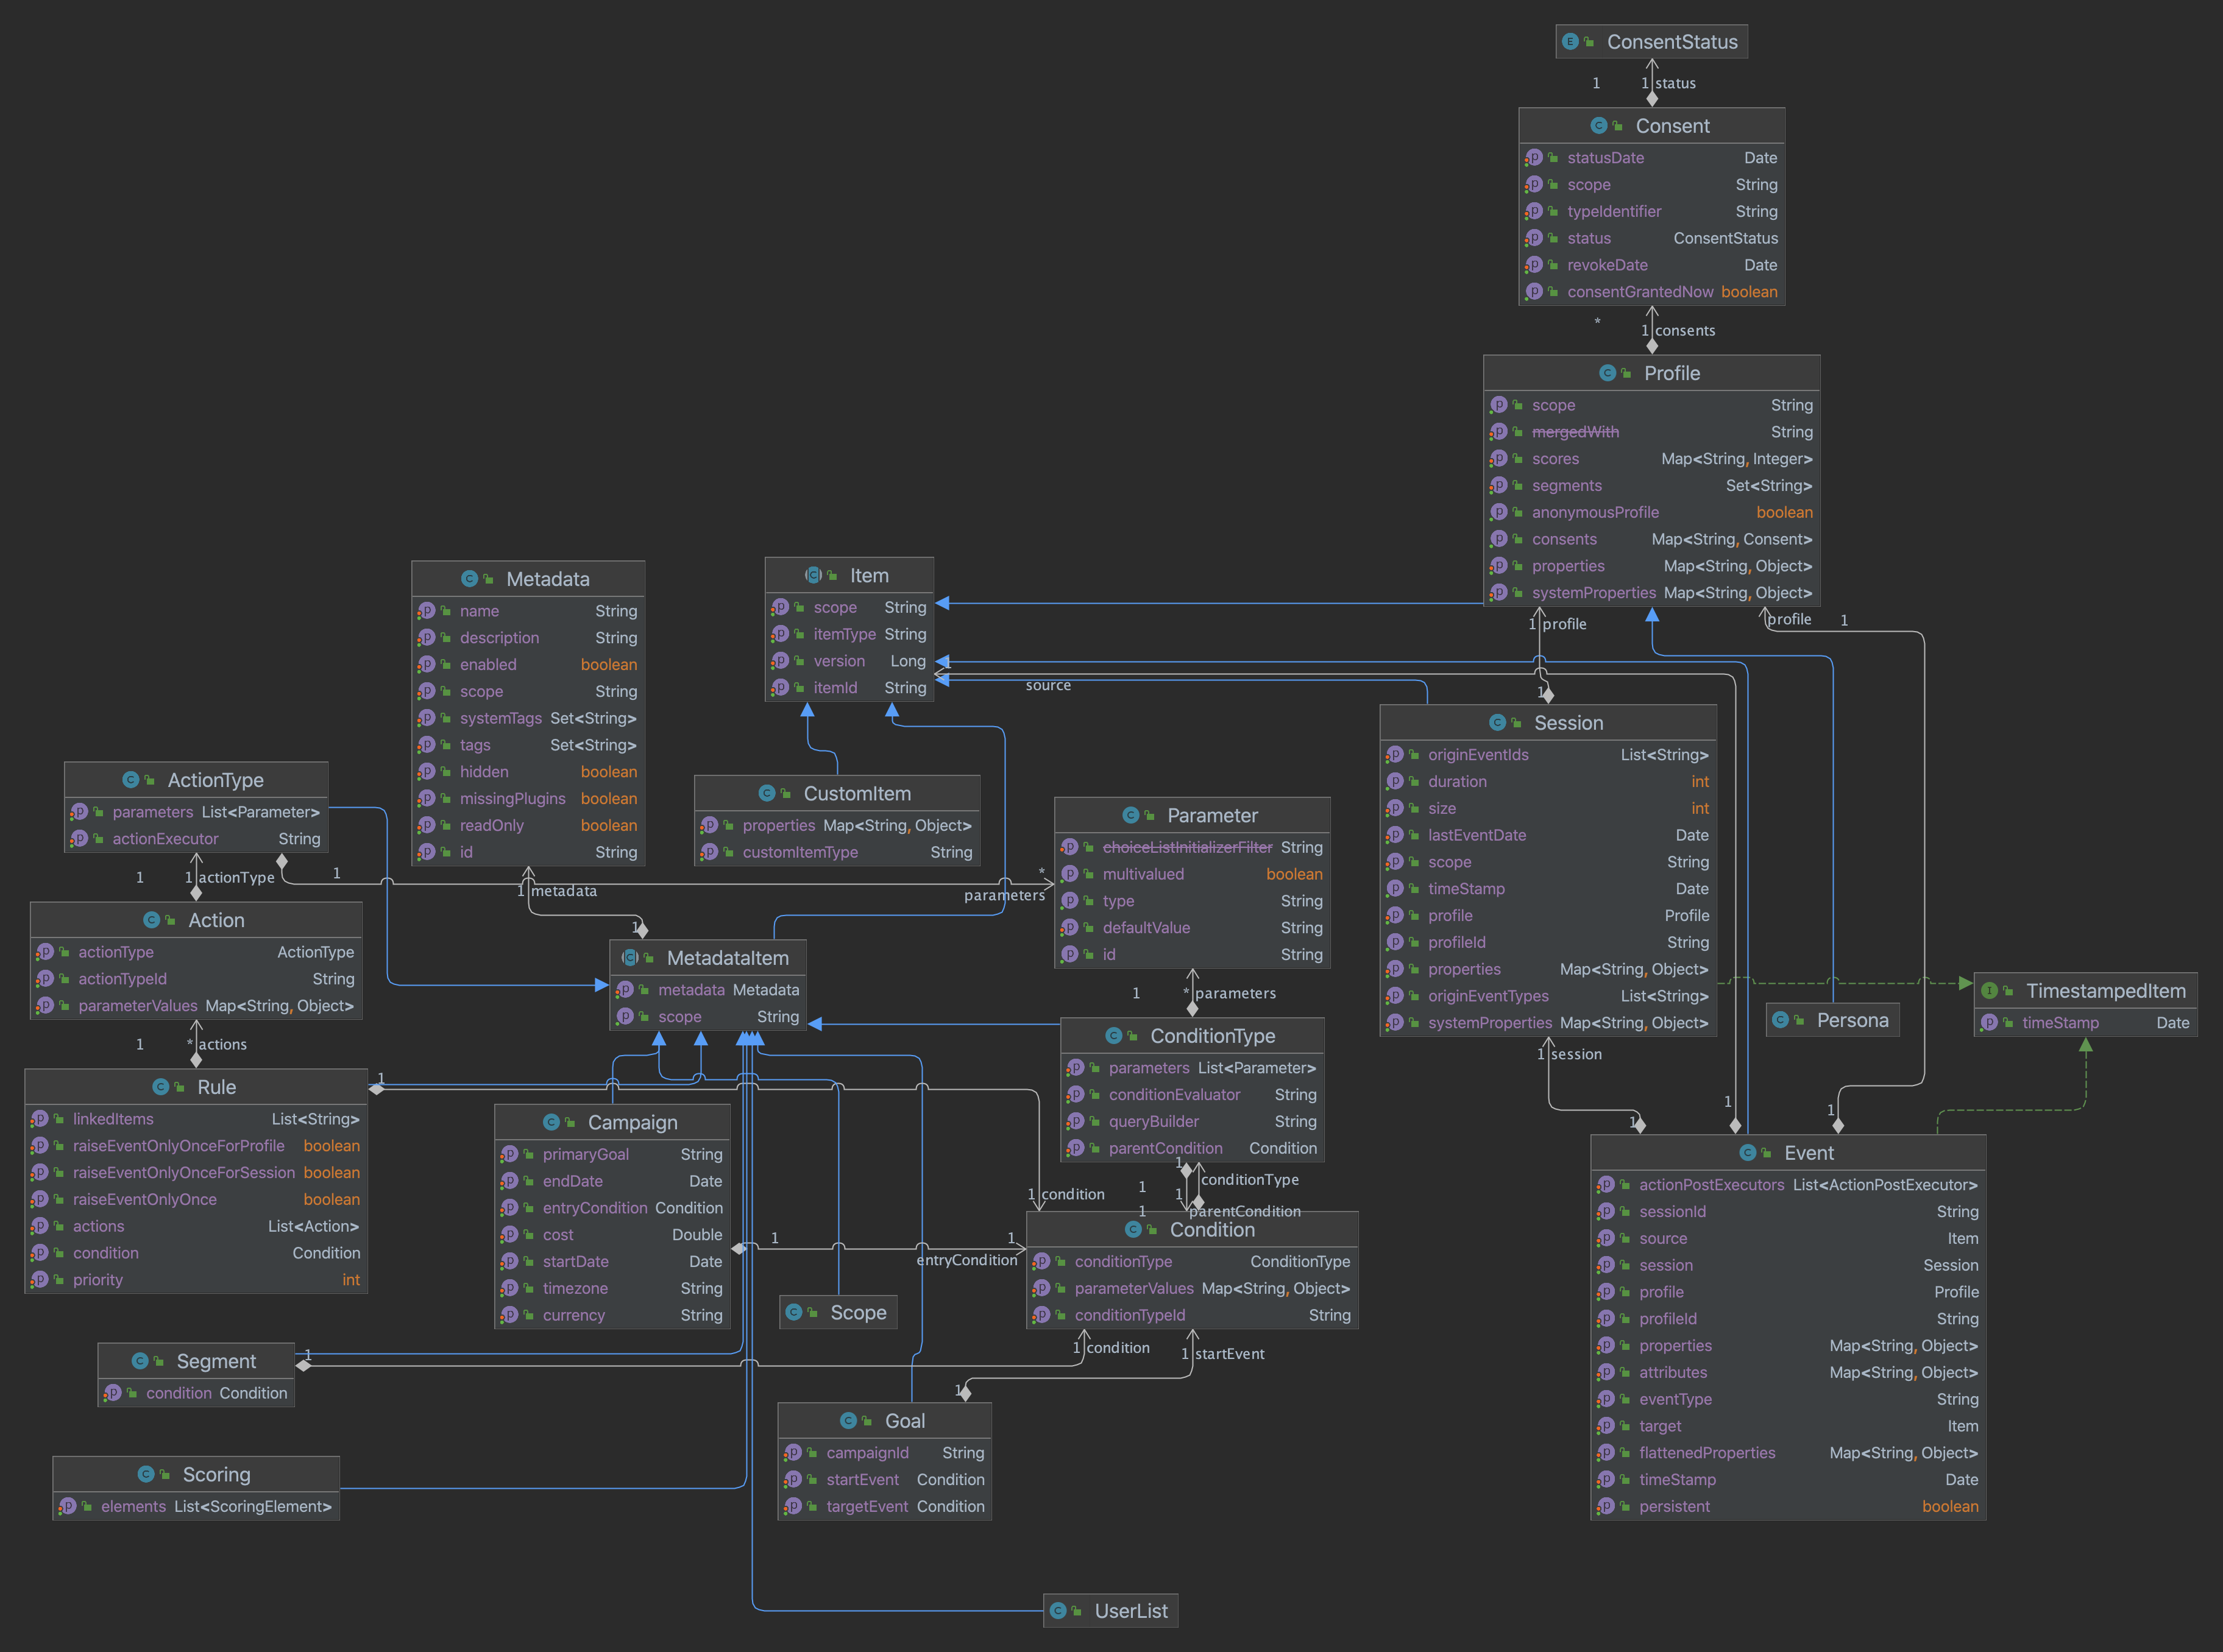Click the Session class icon
The image size is (2223, 1652).
click(x=1498, y=721)
